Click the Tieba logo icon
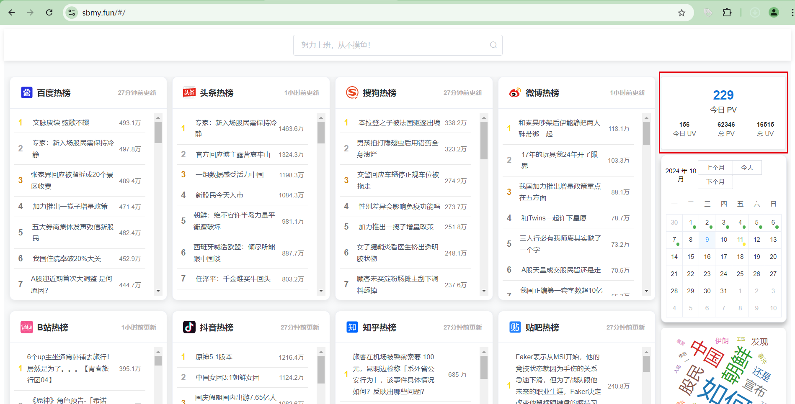This screenshot has width=795, height=404. (x=515, y=327)
